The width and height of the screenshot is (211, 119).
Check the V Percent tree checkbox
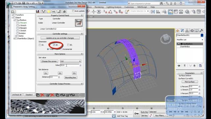[x=17, y=28]
